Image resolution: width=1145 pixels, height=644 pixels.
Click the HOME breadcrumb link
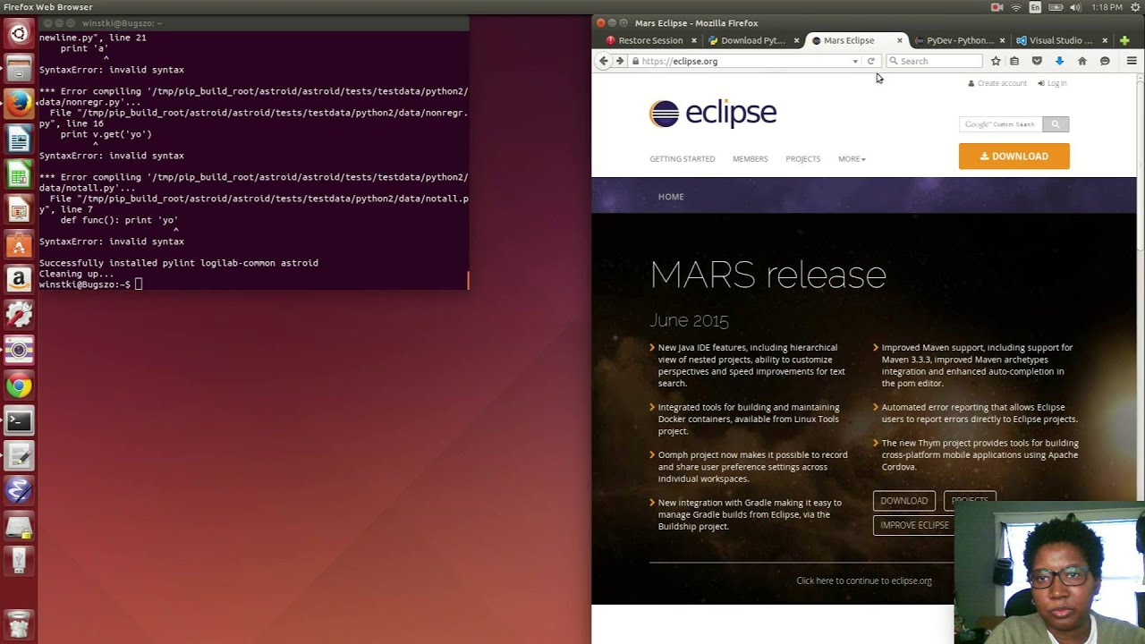(x=671, y=197)
